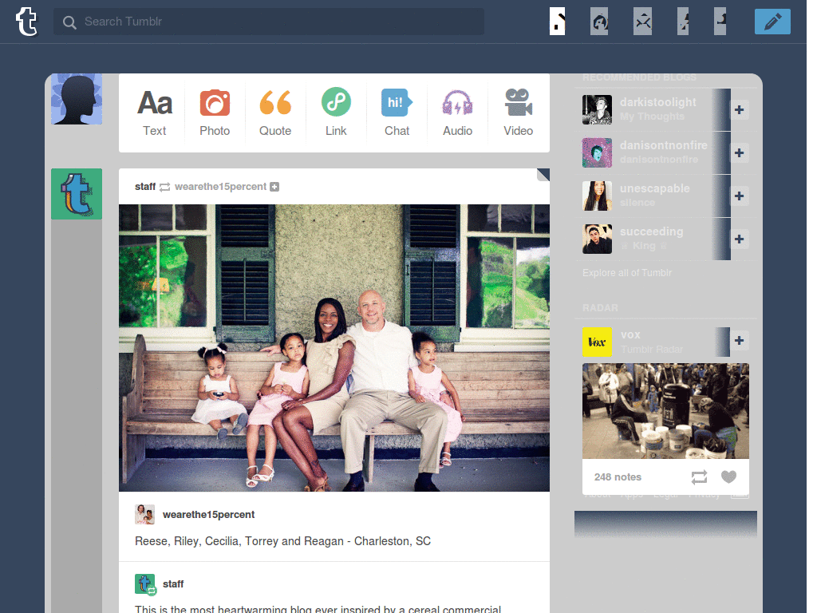Focus the Search Tumblr field
The image size is (817, 613).
(268, 22)
